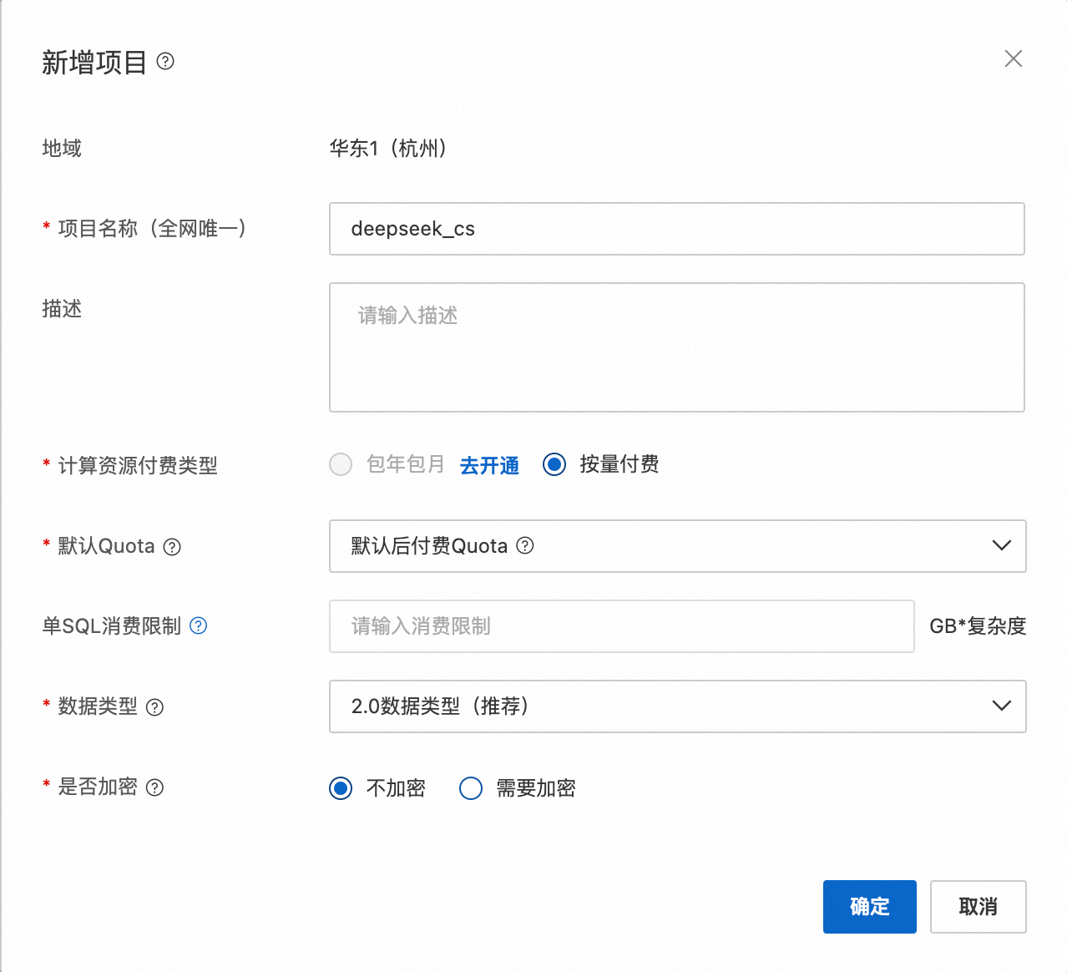Click blue help icon beside 单SQL消费限制
This screenshot has height=972, width=1067.
(x=199, y=625)
